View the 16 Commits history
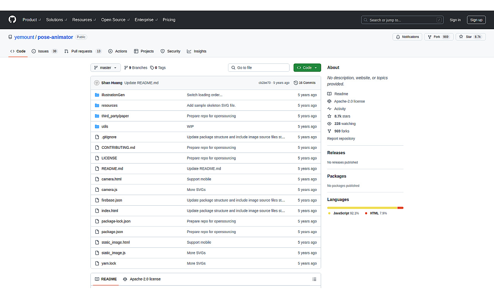Image resolution: width=494 pixels, height=299 pixels. (x=304, y=83)
